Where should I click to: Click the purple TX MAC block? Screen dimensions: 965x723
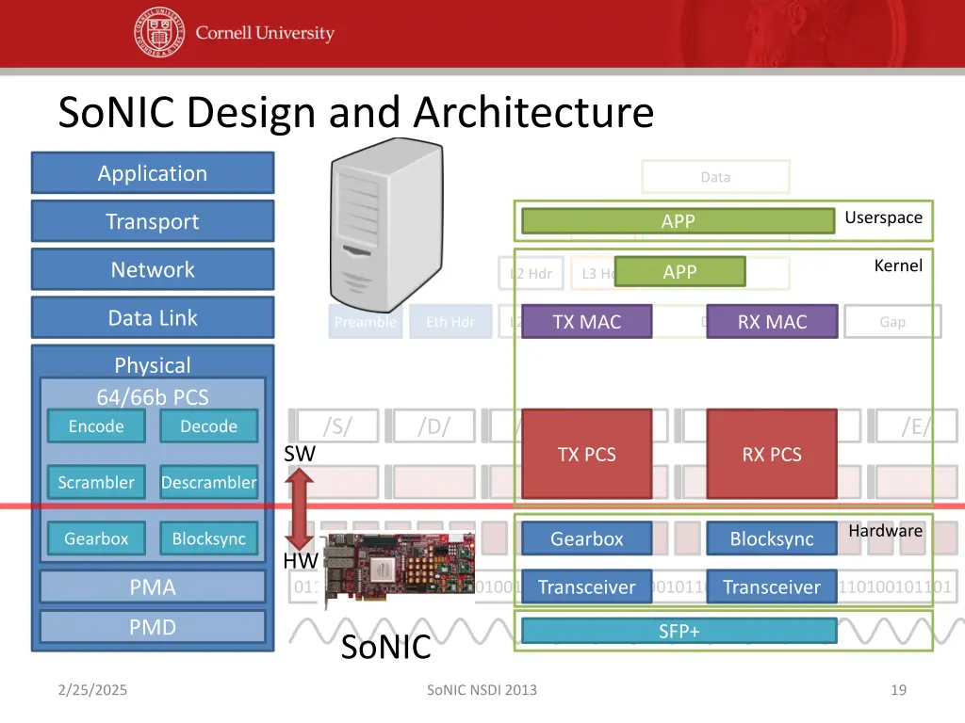pyautogui.click(x=586, y=322)
